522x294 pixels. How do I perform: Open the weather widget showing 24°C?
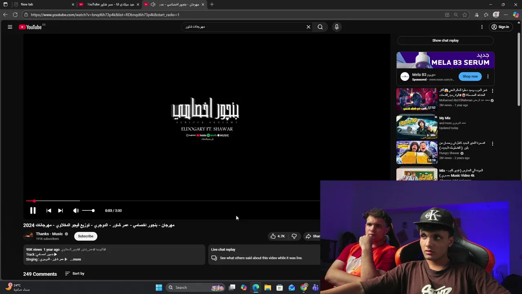point(18,287)
